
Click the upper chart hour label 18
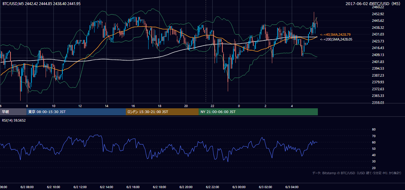click(159, 106)
